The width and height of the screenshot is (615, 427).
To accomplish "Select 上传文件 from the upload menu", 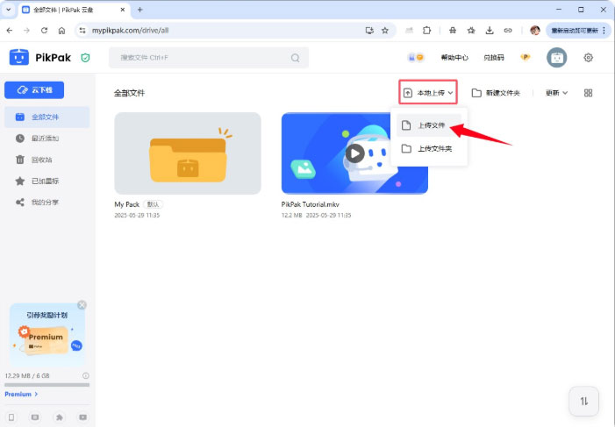I will coord(429,125).
